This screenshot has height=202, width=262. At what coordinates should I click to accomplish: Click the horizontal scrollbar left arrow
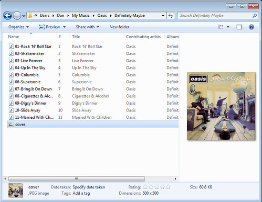coord(5,178)
